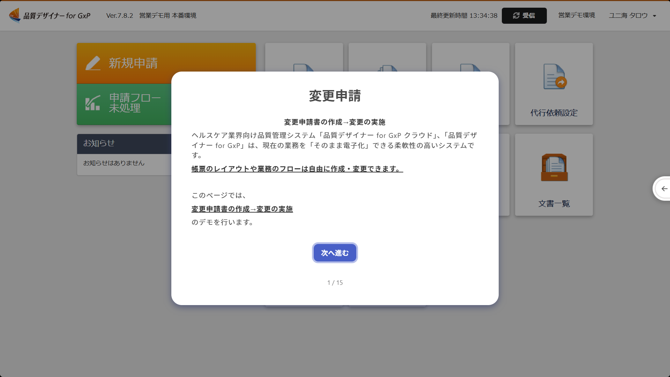Select the 営業デモ環境 header item

pos(576,15)
